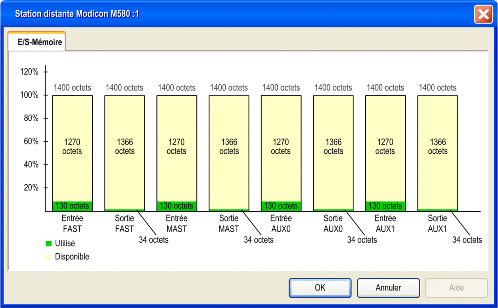The height and width of the screenshot is (308, 498).
Task: Click the Entrée AUX1 1270 octets available area
Action: (385, 148)
